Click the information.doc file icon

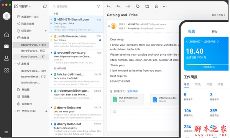point(155,99)
